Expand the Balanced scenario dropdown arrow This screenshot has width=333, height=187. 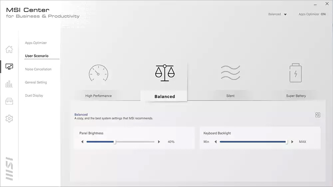coord(285,15)
